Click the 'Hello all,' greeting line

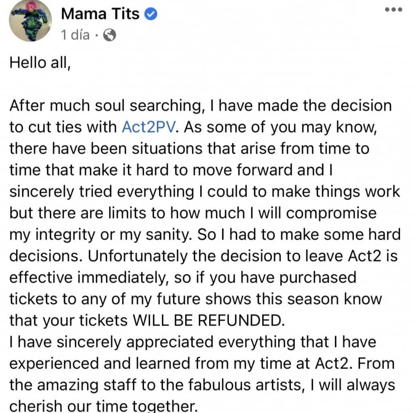tap(40, 63)
